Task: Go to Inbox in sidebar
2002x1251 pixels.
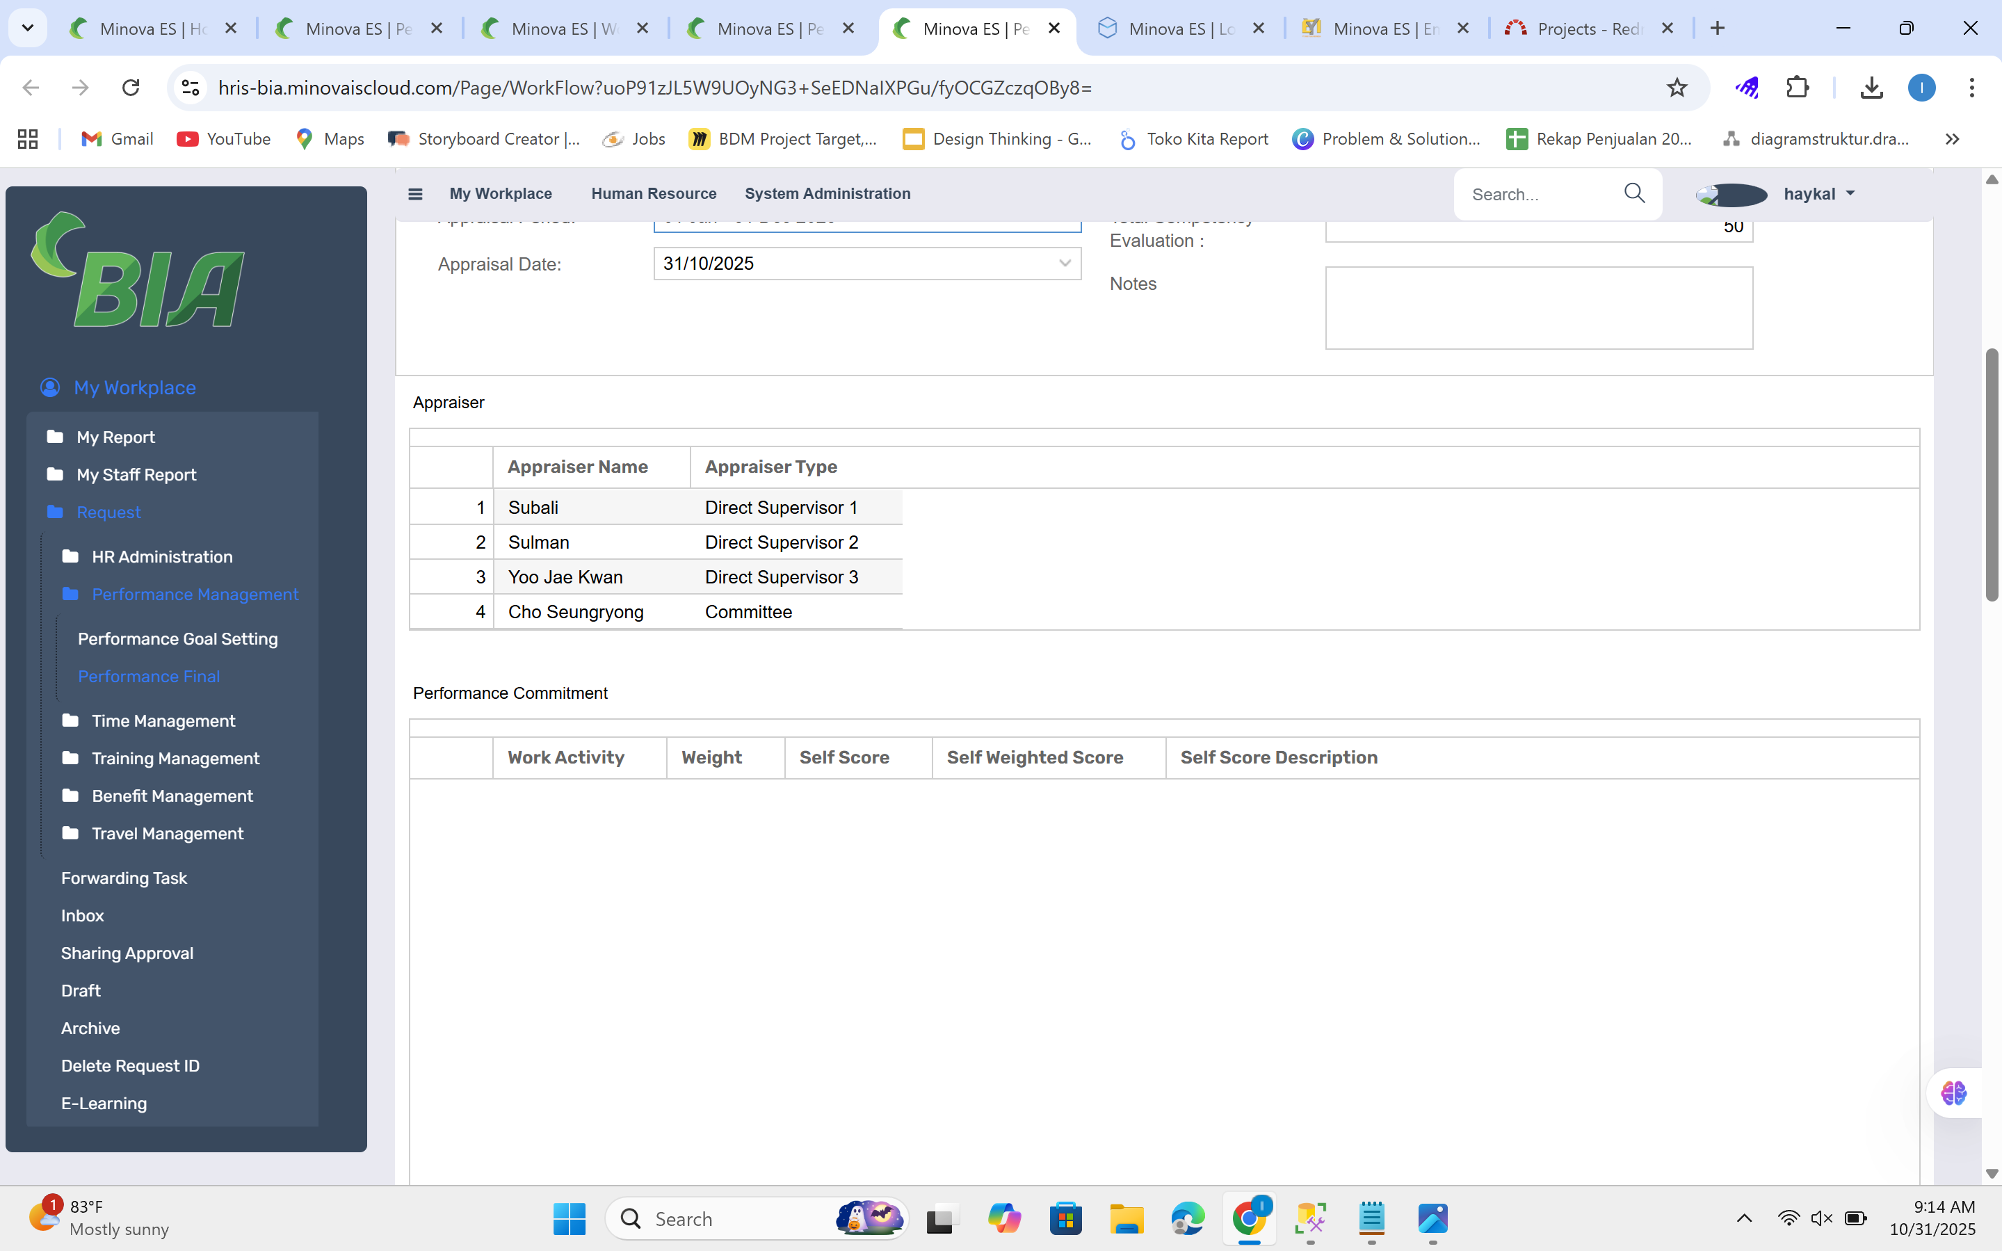Action: (83, 916)
